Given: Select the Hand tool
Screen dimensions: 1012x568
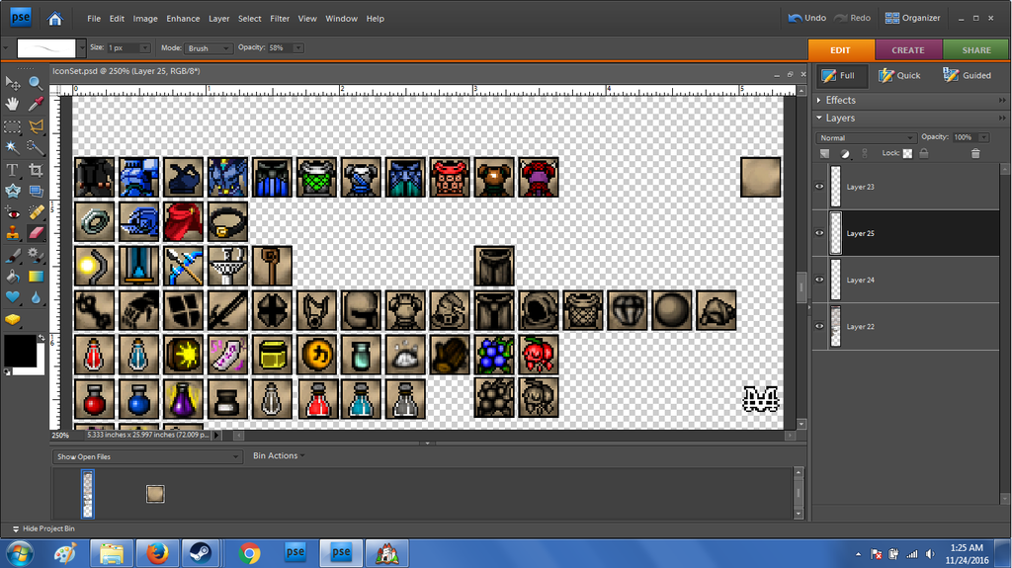Looking at the screenshot, I should [x=13, y=104].
